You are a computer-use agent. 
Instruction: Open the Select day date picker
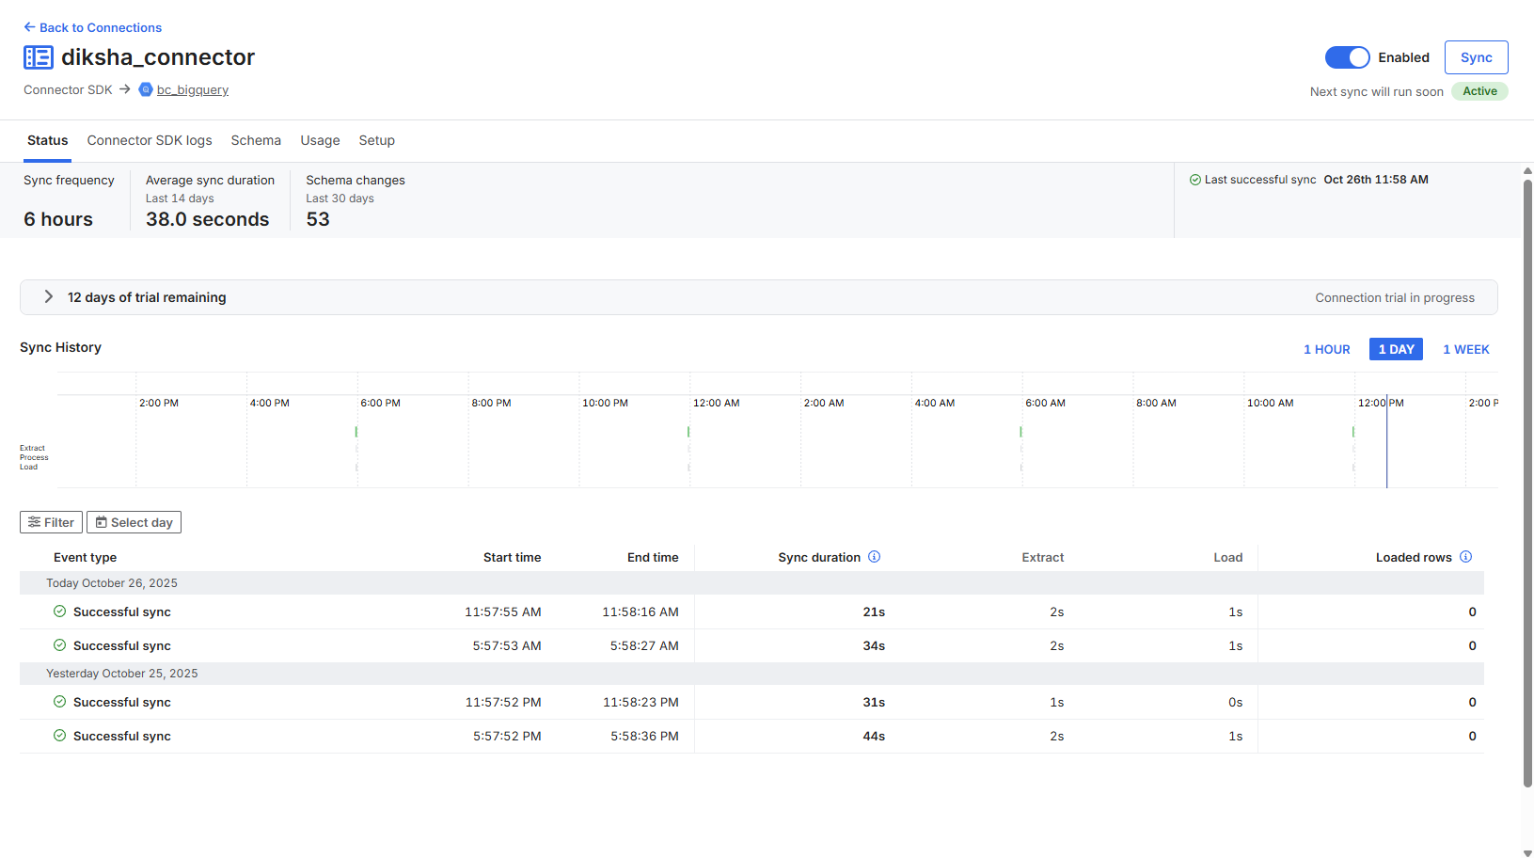(x=134, y=522)
